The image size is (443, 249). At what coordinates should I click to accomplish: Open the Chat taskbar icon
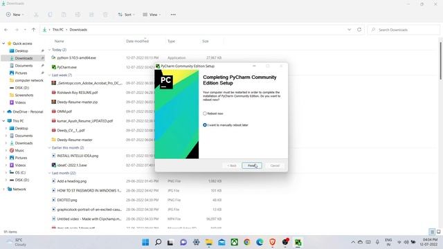183,242
